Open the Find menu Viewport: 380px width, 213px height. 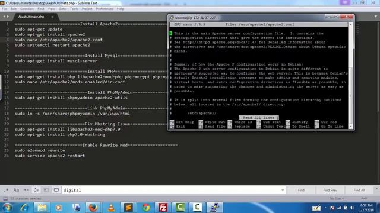pyautogui.click(x=41, y=9)
